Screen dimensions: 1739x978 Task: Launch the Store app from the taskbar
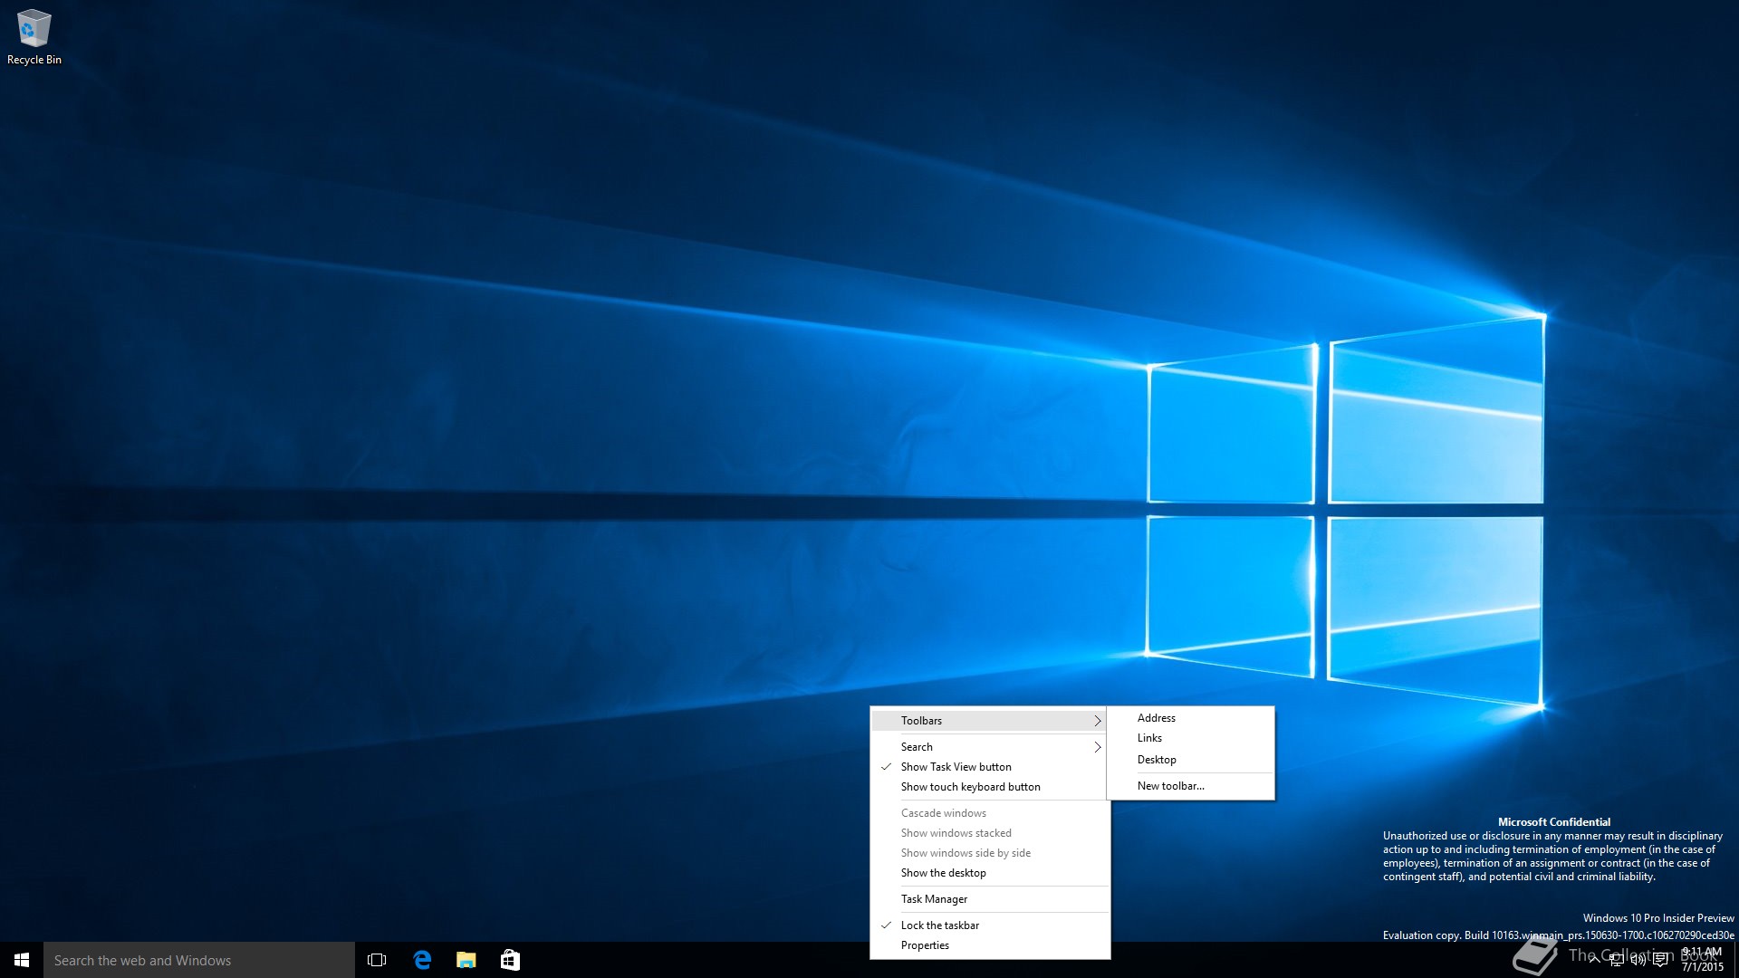tap(510, 960)
